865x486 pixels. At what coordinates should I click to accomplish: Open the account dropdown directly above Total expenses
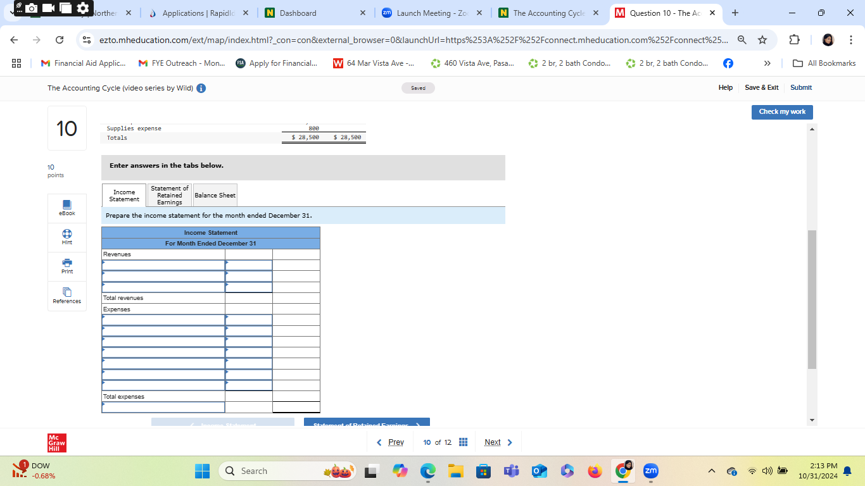163,385
